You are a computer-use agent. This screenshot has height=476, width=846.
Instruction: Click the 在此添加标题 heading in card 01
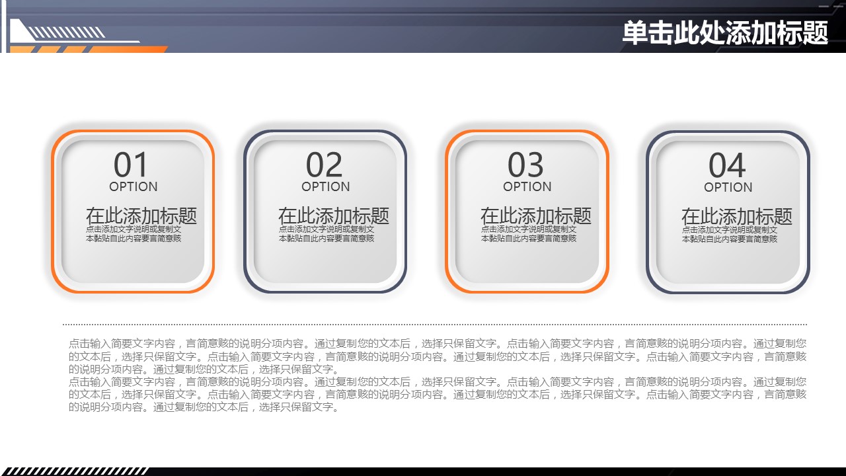pos(141,216)
